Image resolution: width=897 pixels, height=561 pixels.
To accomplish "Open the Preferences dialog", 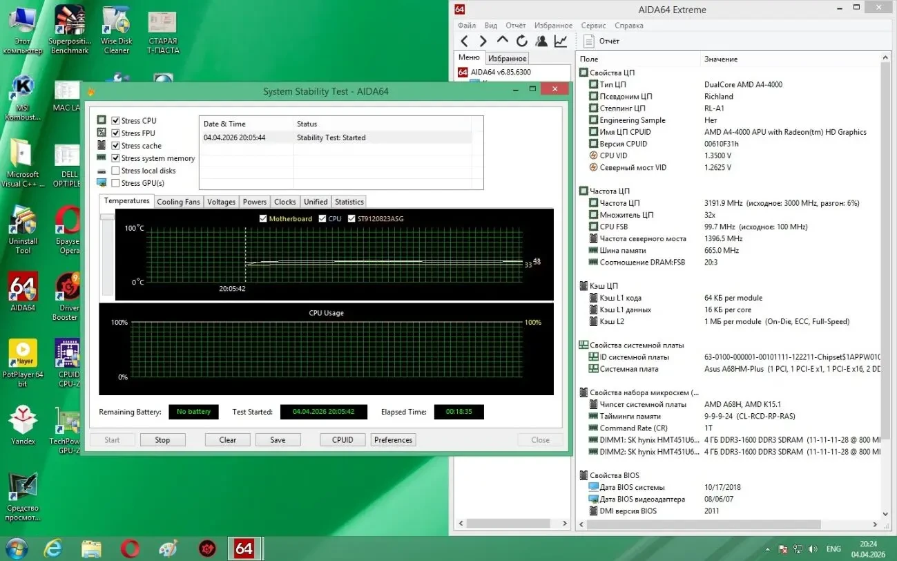I will (393, 439).
